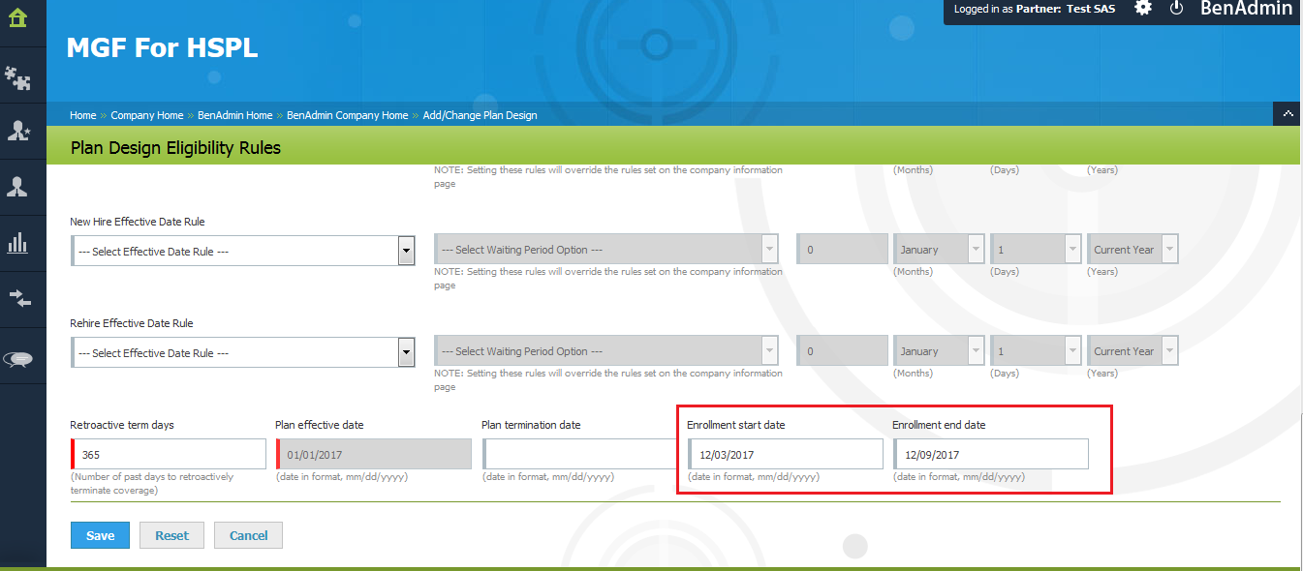Click the single user sidebar icon
Image resolution: width=1303 pixels, height=571 pixels.
(17, 187)
